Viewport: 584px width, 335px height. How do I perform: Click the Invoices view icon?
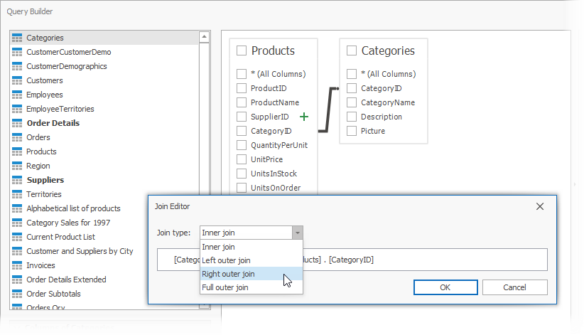[x=17, y=265]
